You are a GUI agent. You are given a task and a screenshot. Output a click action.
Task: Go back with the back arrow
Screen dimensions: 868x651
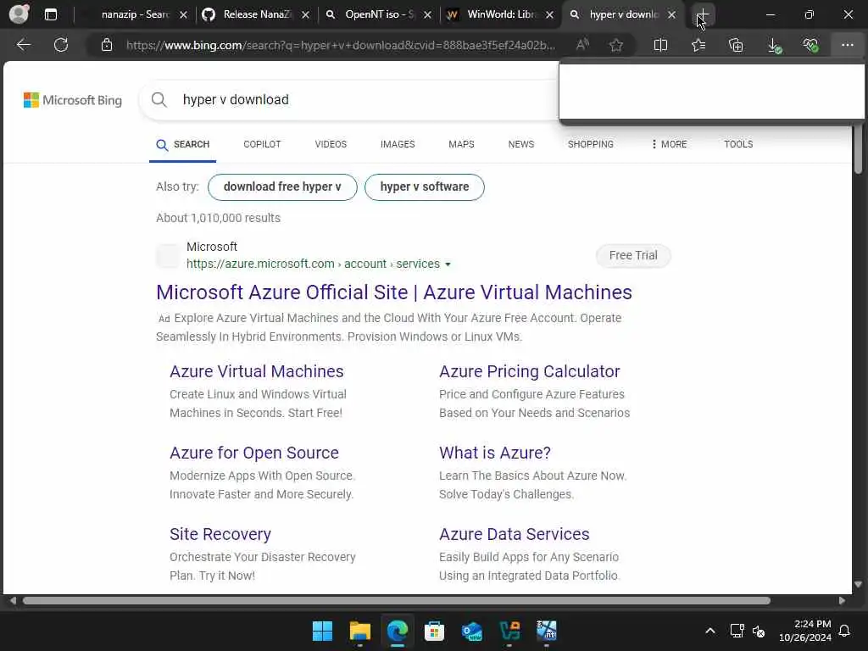[x=23, y=45]
